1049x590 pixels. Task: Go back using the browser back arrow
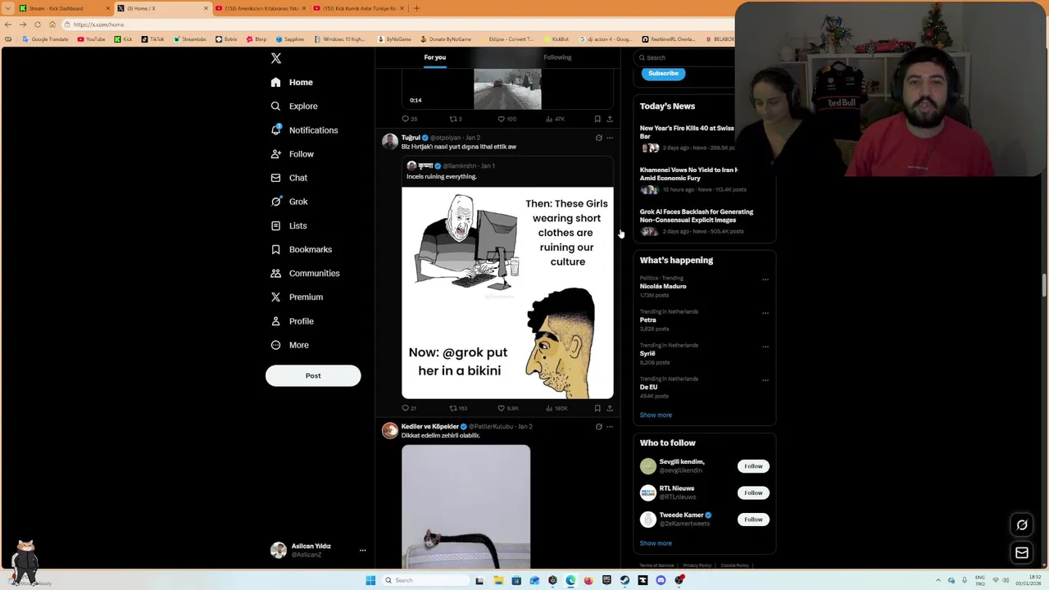[x=8, y=25]
